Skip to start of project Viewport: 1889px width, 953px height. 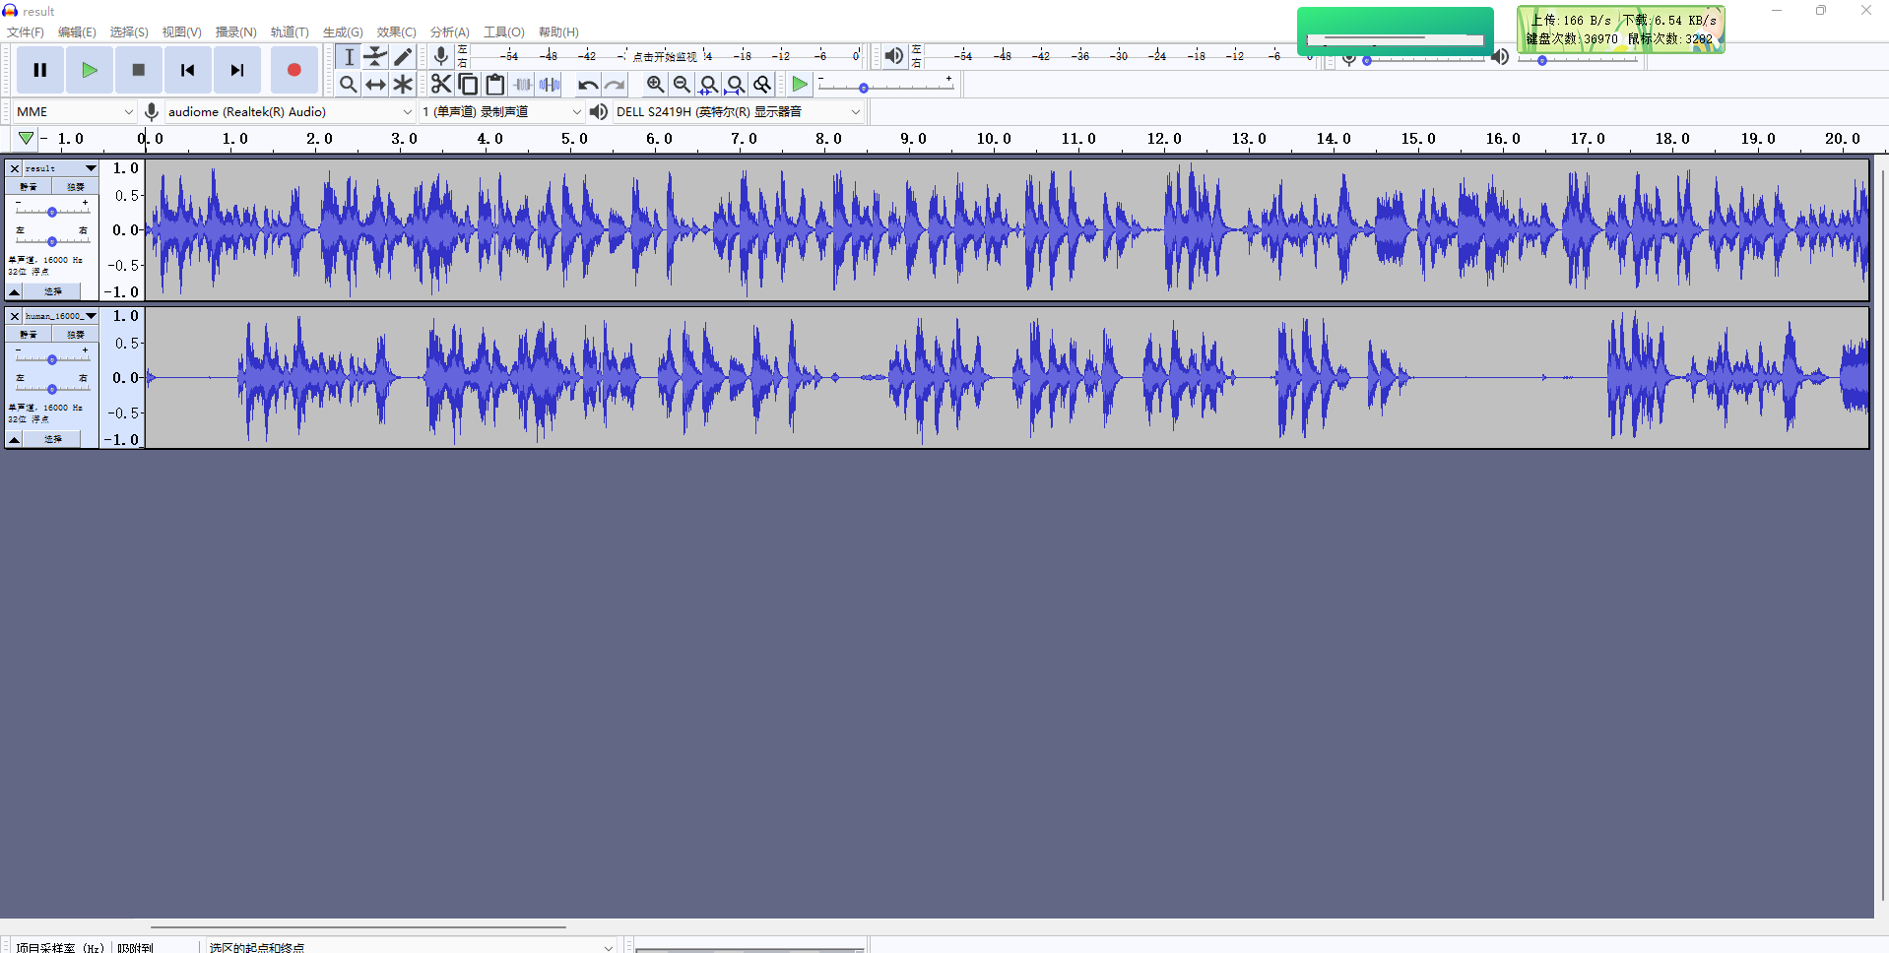(x=188, y=70)
